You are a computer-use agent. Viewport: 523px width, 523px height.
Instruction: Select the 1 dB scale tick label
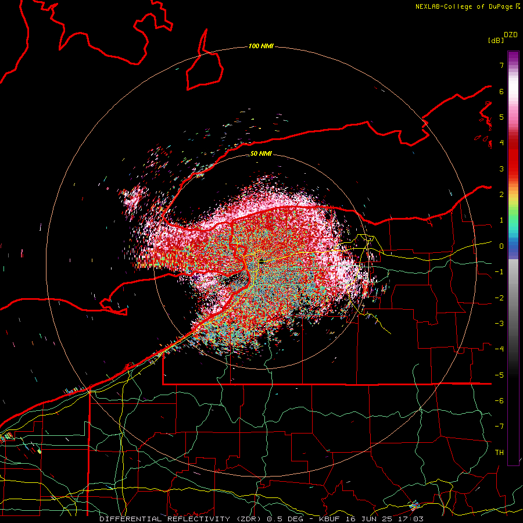click(x=501, y=220)
